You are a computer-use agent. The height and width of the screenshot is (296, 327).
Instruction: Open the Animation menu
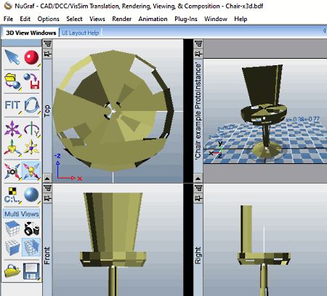[x=153, y=19]
